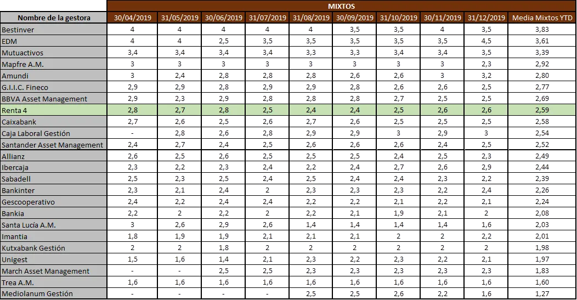Click Renta 4 Media Mixtos YTD value 2,59
Viewport: 577px width, 300px height.
point(542,110)
